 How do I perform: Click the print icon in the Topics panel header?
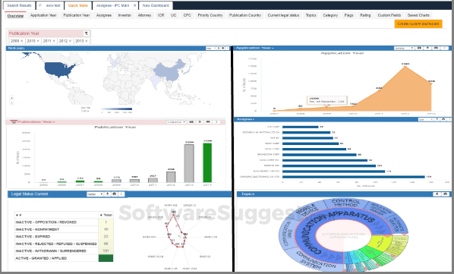(x=446, y=194)
